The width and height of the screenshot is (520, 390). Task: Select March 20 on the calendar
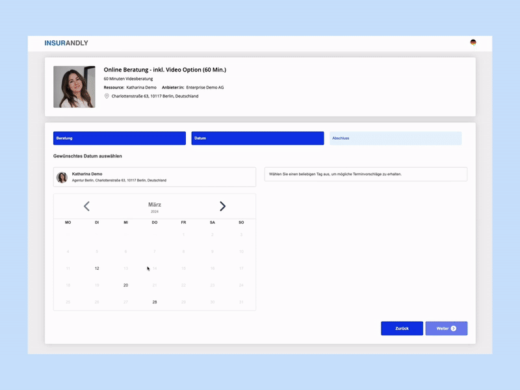[125, 285]
